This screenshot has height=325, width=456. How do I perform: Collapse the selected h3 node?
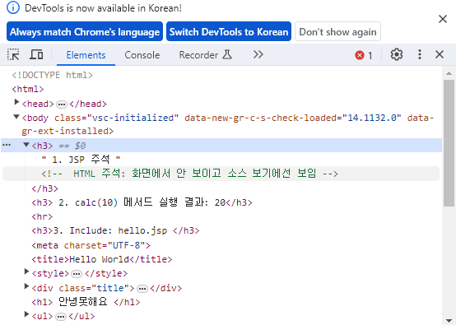point(26,145)
